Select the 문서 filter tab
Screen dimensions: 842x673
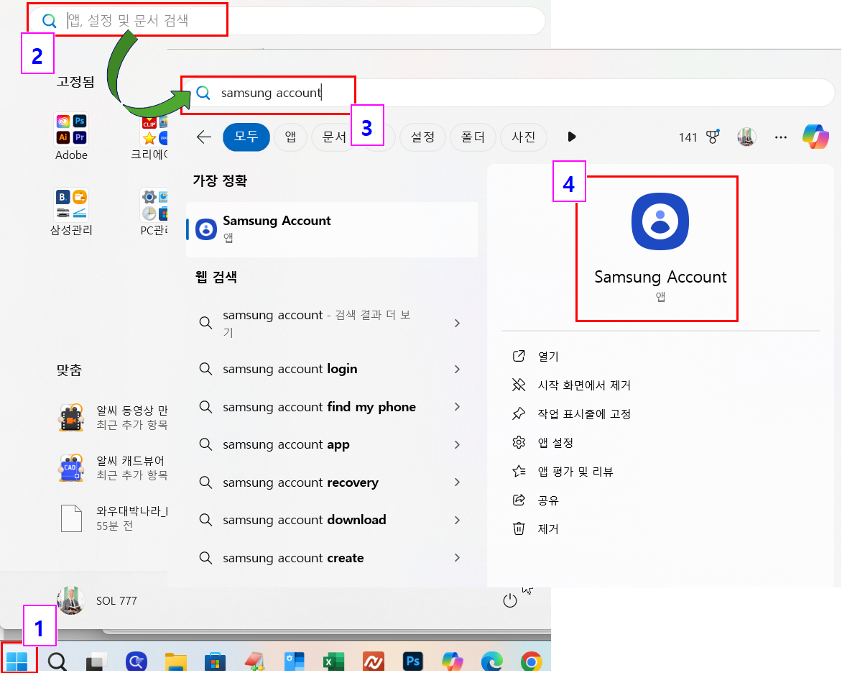click(334, 137)
